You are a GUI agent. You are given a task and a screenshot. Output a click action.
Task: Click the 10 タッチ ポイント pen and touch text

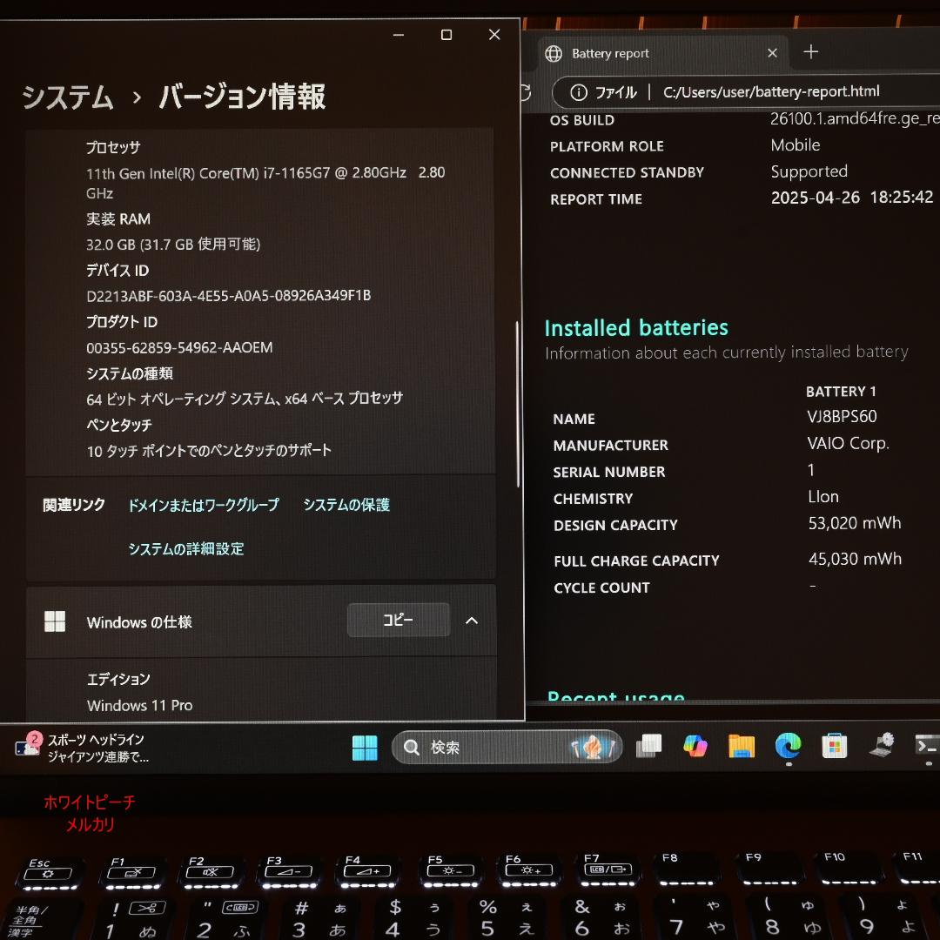pos(209,450)
